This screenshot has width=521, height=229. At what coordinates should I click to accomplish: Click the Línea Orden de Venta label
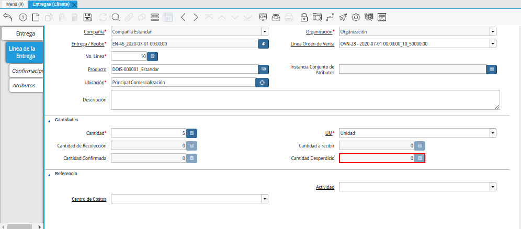click(312, 43)
